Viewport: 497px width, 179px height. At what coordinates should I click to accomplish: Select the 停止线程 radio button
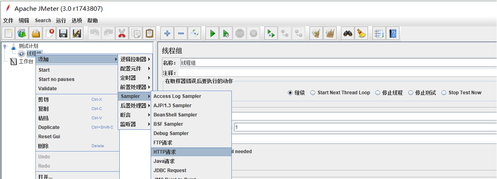pyautogui.click(x=378, y=93)
